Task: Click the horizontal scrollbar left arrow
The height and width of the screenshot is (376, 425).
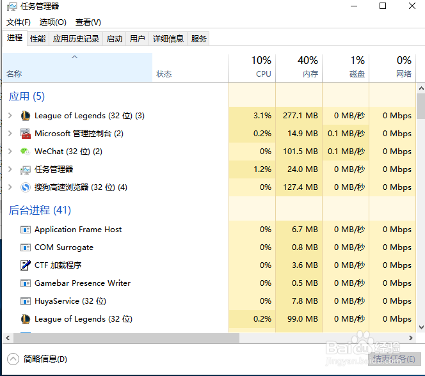Action: pos(8,338)
